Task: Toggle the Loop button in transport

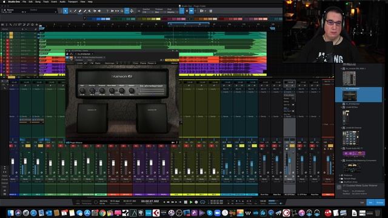Action: (202, 202)
